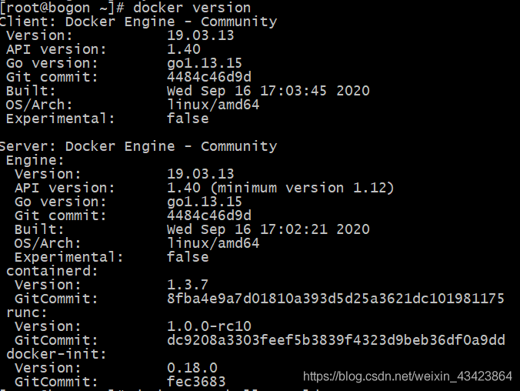Click runc version value 1.0.0-rc10
The width and height of the screenshot is (520, 391).
pos(209,326)
